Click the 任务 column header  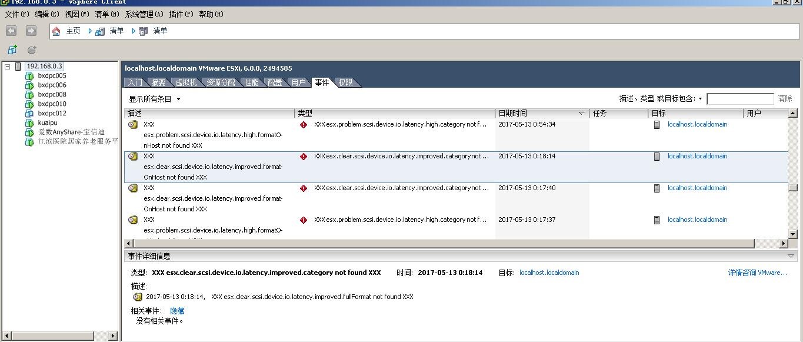point(619,113)
